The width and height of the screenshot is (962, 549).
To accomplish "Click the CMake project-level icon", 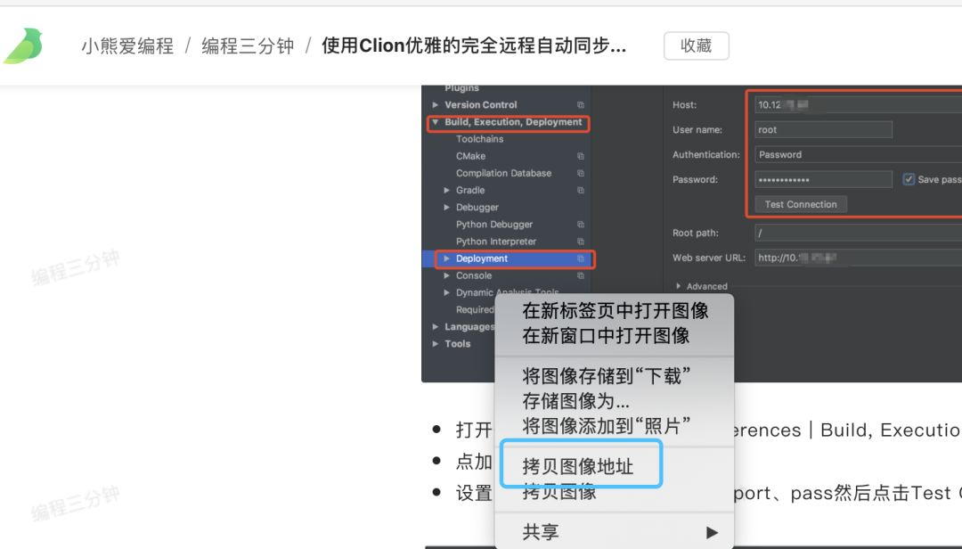I will tap(581, 156).
